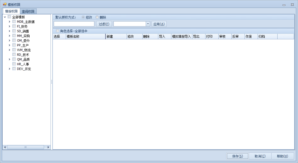Expand the MDB_主数据 tree node
Viewport: 298px width, 163px height.
point(10,22)
